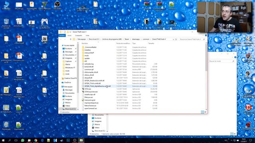Click Este equipo in the address breadcrumb
The height and width of the screenshot is (143, 255).
point(82,39)
